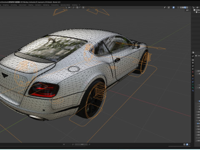Select solid viewport shading
Image resolution: width=200 pixels, height=150 pixels.
[x=183, y=7]
